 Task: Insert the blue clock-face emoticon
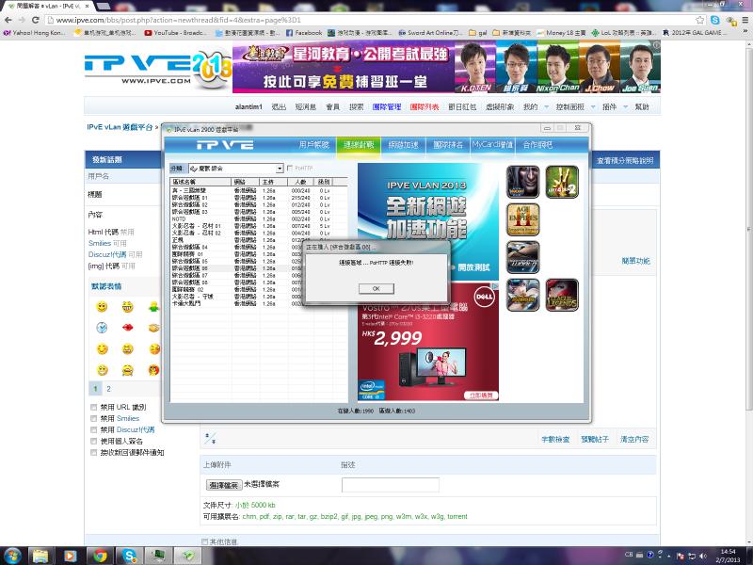102,328
